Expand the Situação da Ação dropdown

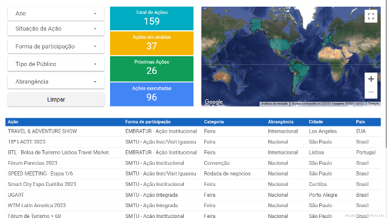tap(56, 28)
